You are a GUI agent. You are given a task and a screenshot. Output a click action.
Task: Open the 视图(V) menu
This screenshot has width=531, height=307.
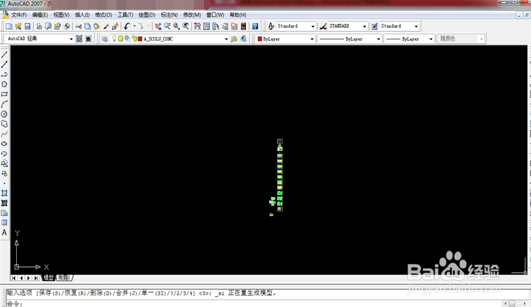click(62, 15)
